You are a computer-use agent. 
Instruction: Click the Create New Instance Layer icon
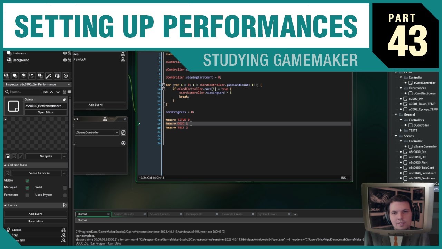coord(15,76)
